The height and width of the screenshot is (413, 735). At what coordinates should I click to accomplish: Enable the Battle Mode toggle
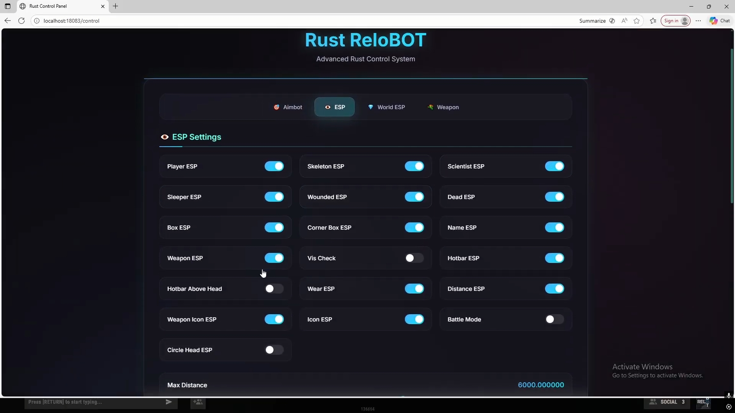tap(554, 319)
